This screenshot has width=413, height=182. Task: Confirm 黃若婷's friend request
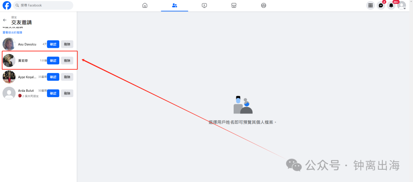pyautogui.click(x=53, y=60)
